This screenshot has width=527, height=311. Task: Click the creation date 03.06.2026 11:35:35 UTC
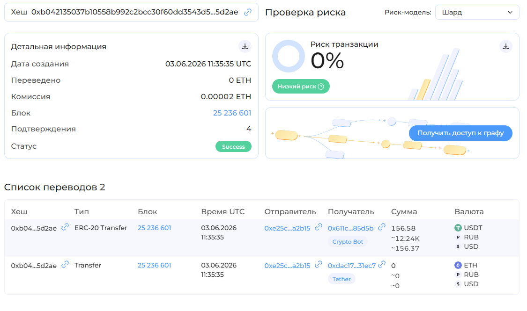click(208, 64)
